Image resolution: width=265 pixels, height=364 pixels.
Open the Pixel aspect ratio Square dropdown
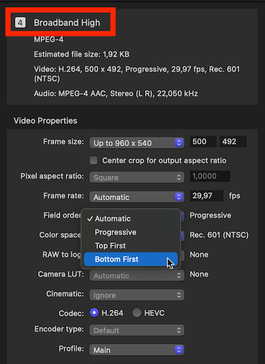pyautogui.click(x=137, y=177)
